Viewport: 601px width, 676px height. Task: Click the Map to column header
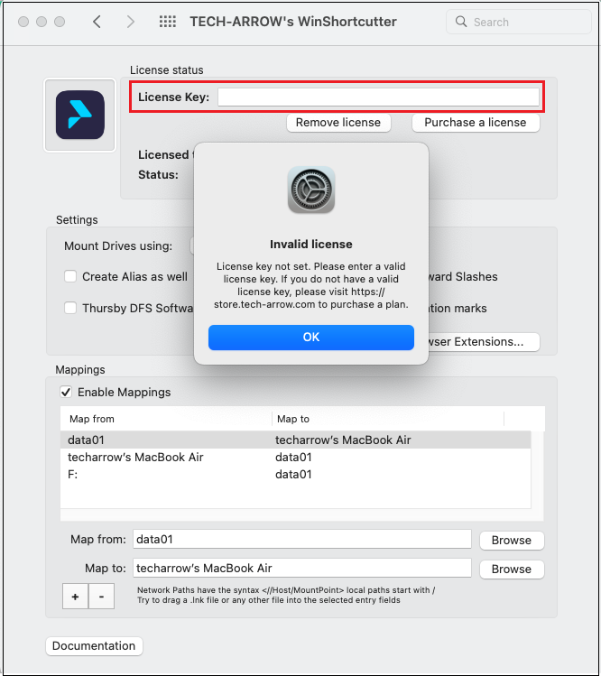coord(293,419)
